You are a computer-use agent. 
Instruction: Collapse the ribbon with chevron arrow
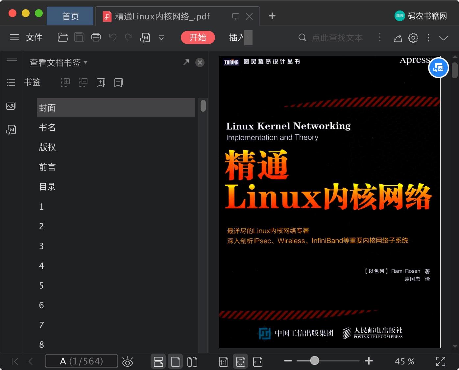pyautogui.click(x=444, y=38)
